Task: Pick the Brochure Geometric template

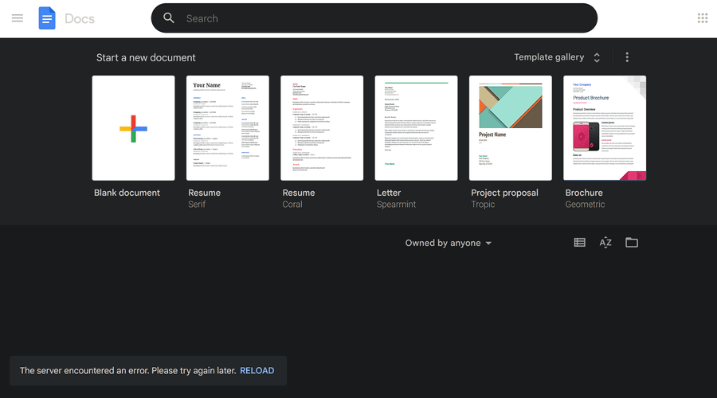Action: coord(605,128)
